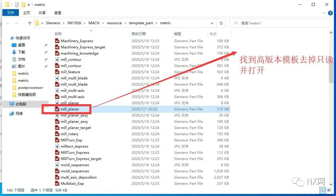336x196 pixels.
Task: Select 网络 in the navigation pane
Action: (19, 114)
